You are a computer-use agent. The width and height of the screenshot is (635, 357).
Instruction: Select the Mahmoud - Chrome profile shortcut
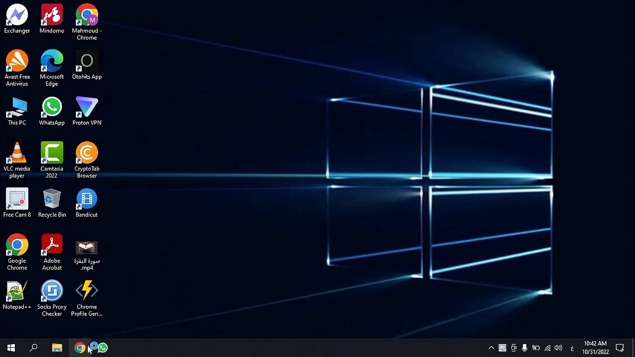(x=87, y=23)
